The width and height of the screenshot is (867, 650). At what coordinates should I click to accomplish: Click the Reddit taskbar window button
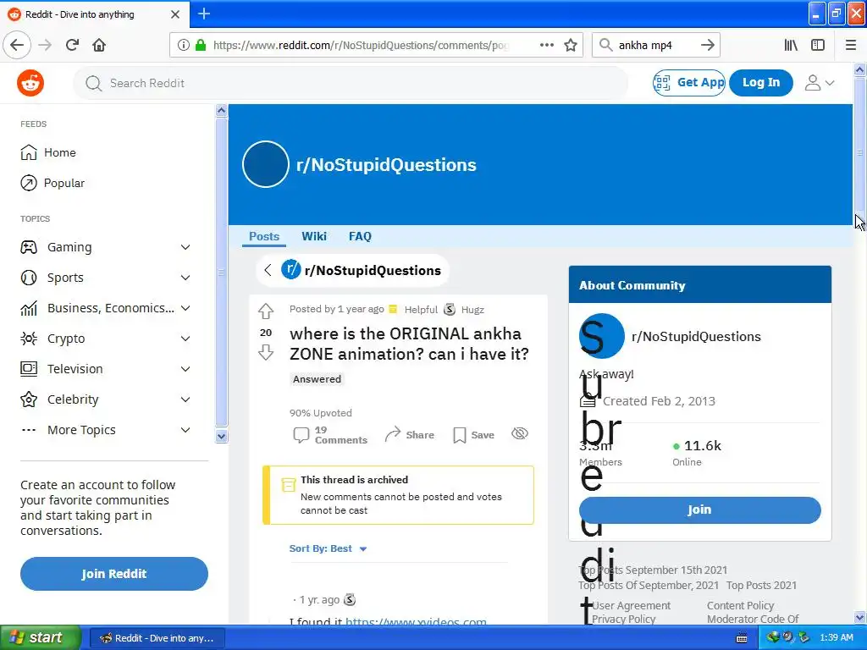(x=157, y=638)
